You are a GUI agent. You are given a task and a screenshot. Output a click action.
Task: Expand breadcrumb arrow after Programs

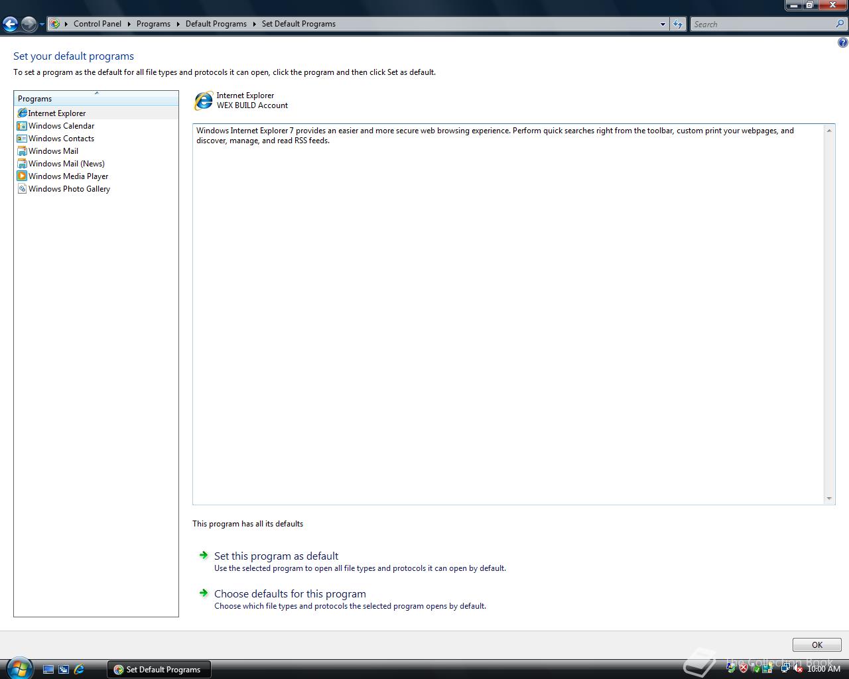(178, 24)
